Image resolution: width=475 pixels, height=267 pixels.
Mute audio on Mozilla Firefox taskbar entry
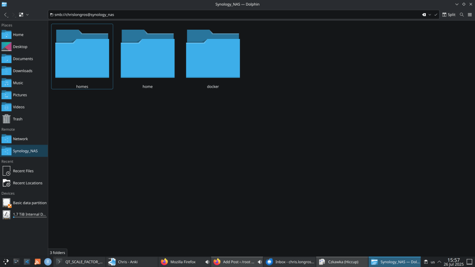tap(207, 262)
